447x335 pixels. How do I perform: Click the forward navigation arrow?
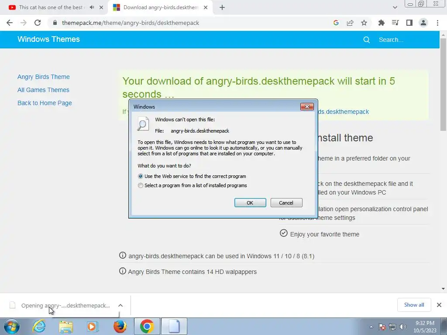(24, 23)
